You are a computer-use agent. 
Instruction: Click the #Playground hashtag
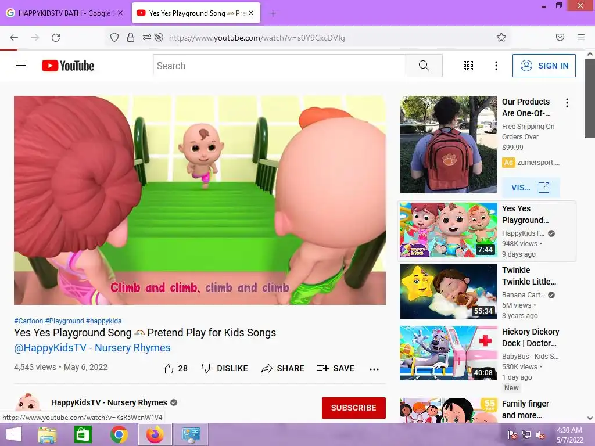(64, 321)
